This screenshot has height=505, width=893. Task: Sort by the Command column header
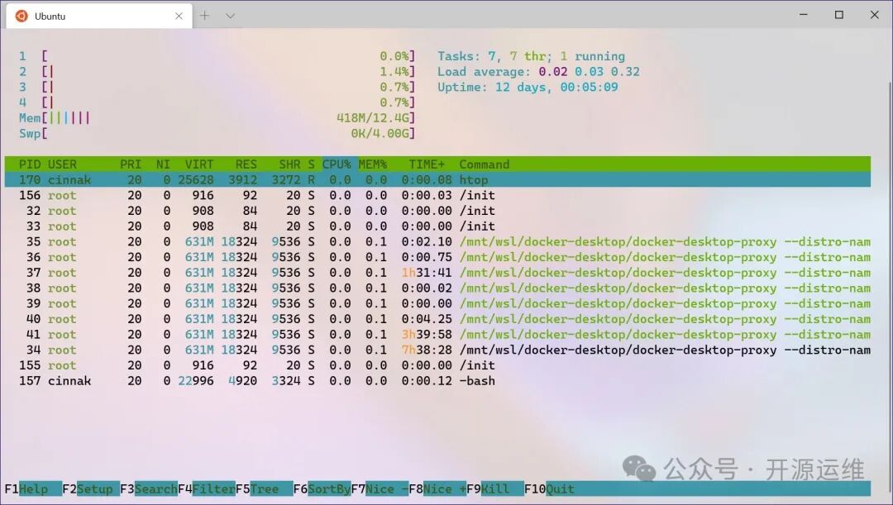coord(484,164)
